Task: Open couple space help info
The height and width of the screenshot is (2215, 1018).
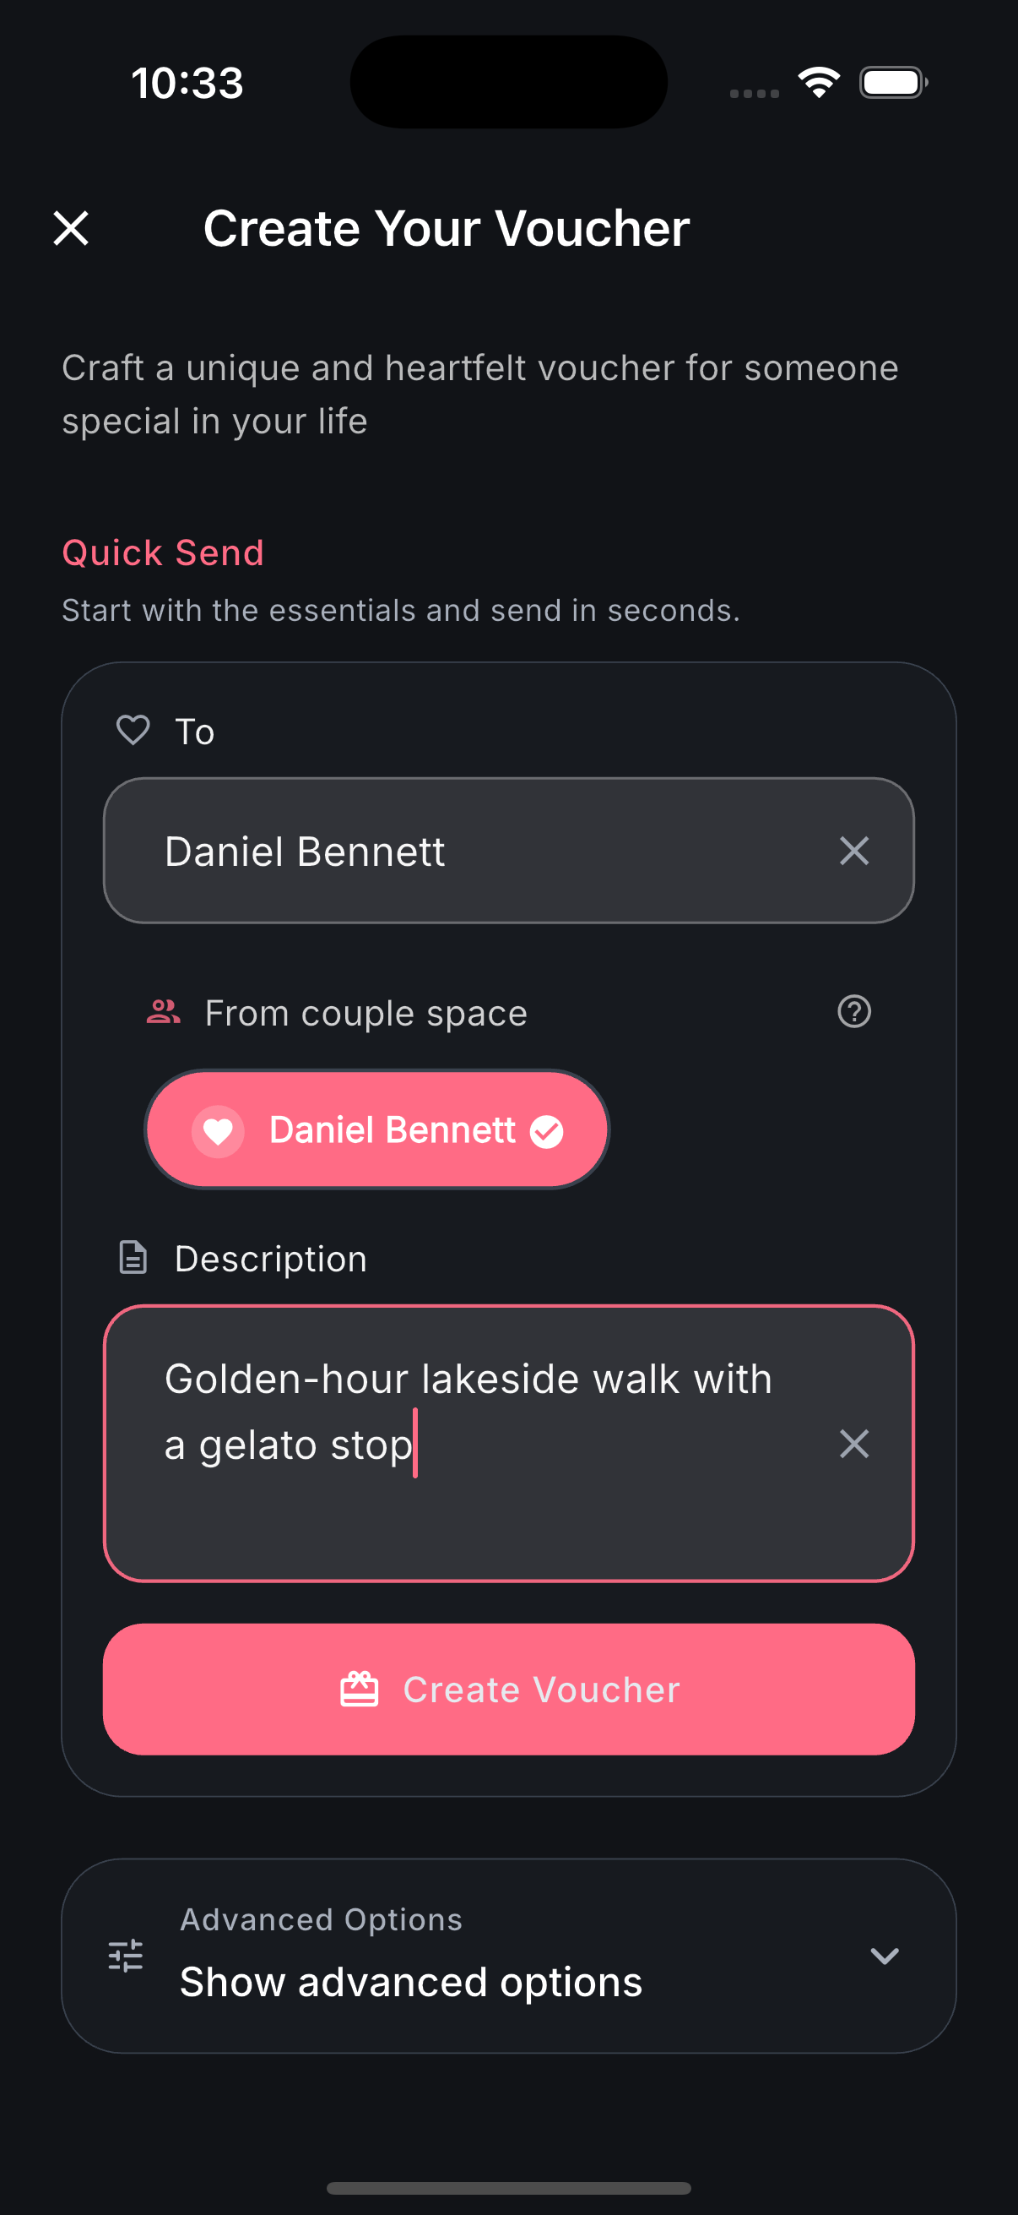Action: (x=853, y=1012)
